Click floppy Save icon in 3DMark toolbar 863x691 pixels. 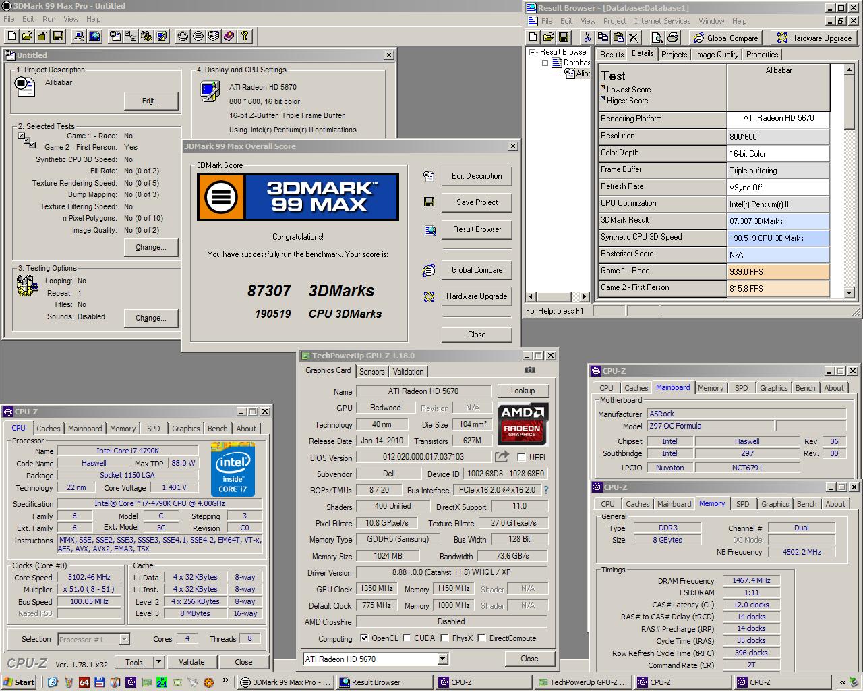(59, 36)
